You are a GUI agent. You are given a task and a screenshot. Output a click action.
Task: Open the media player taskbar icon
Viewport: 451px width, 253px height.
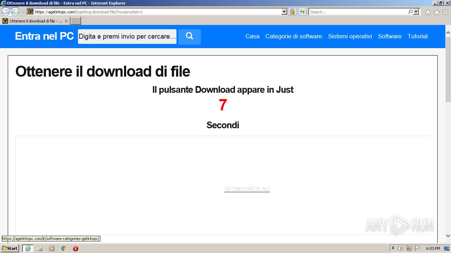52,248
